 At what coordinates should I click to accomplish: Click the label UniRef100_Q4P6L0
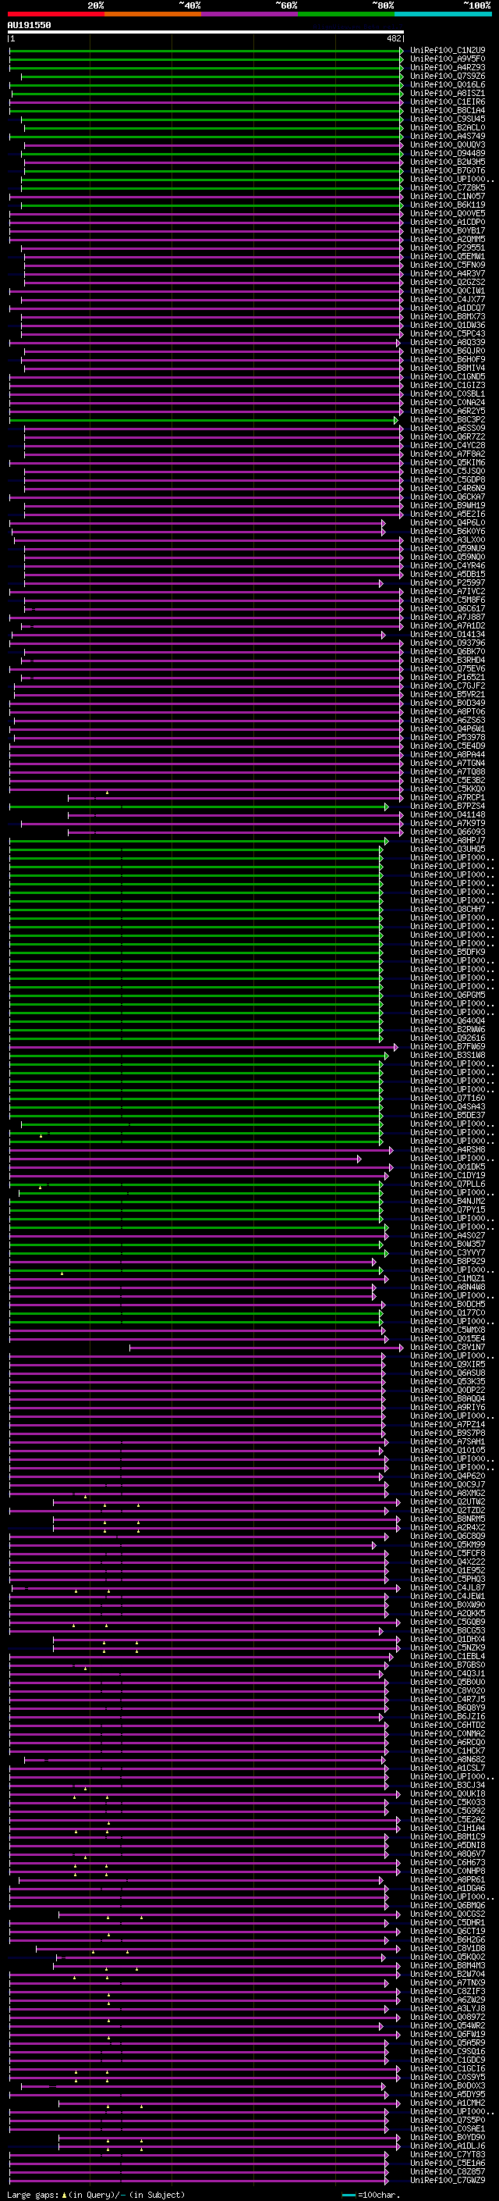coord(447,522)
